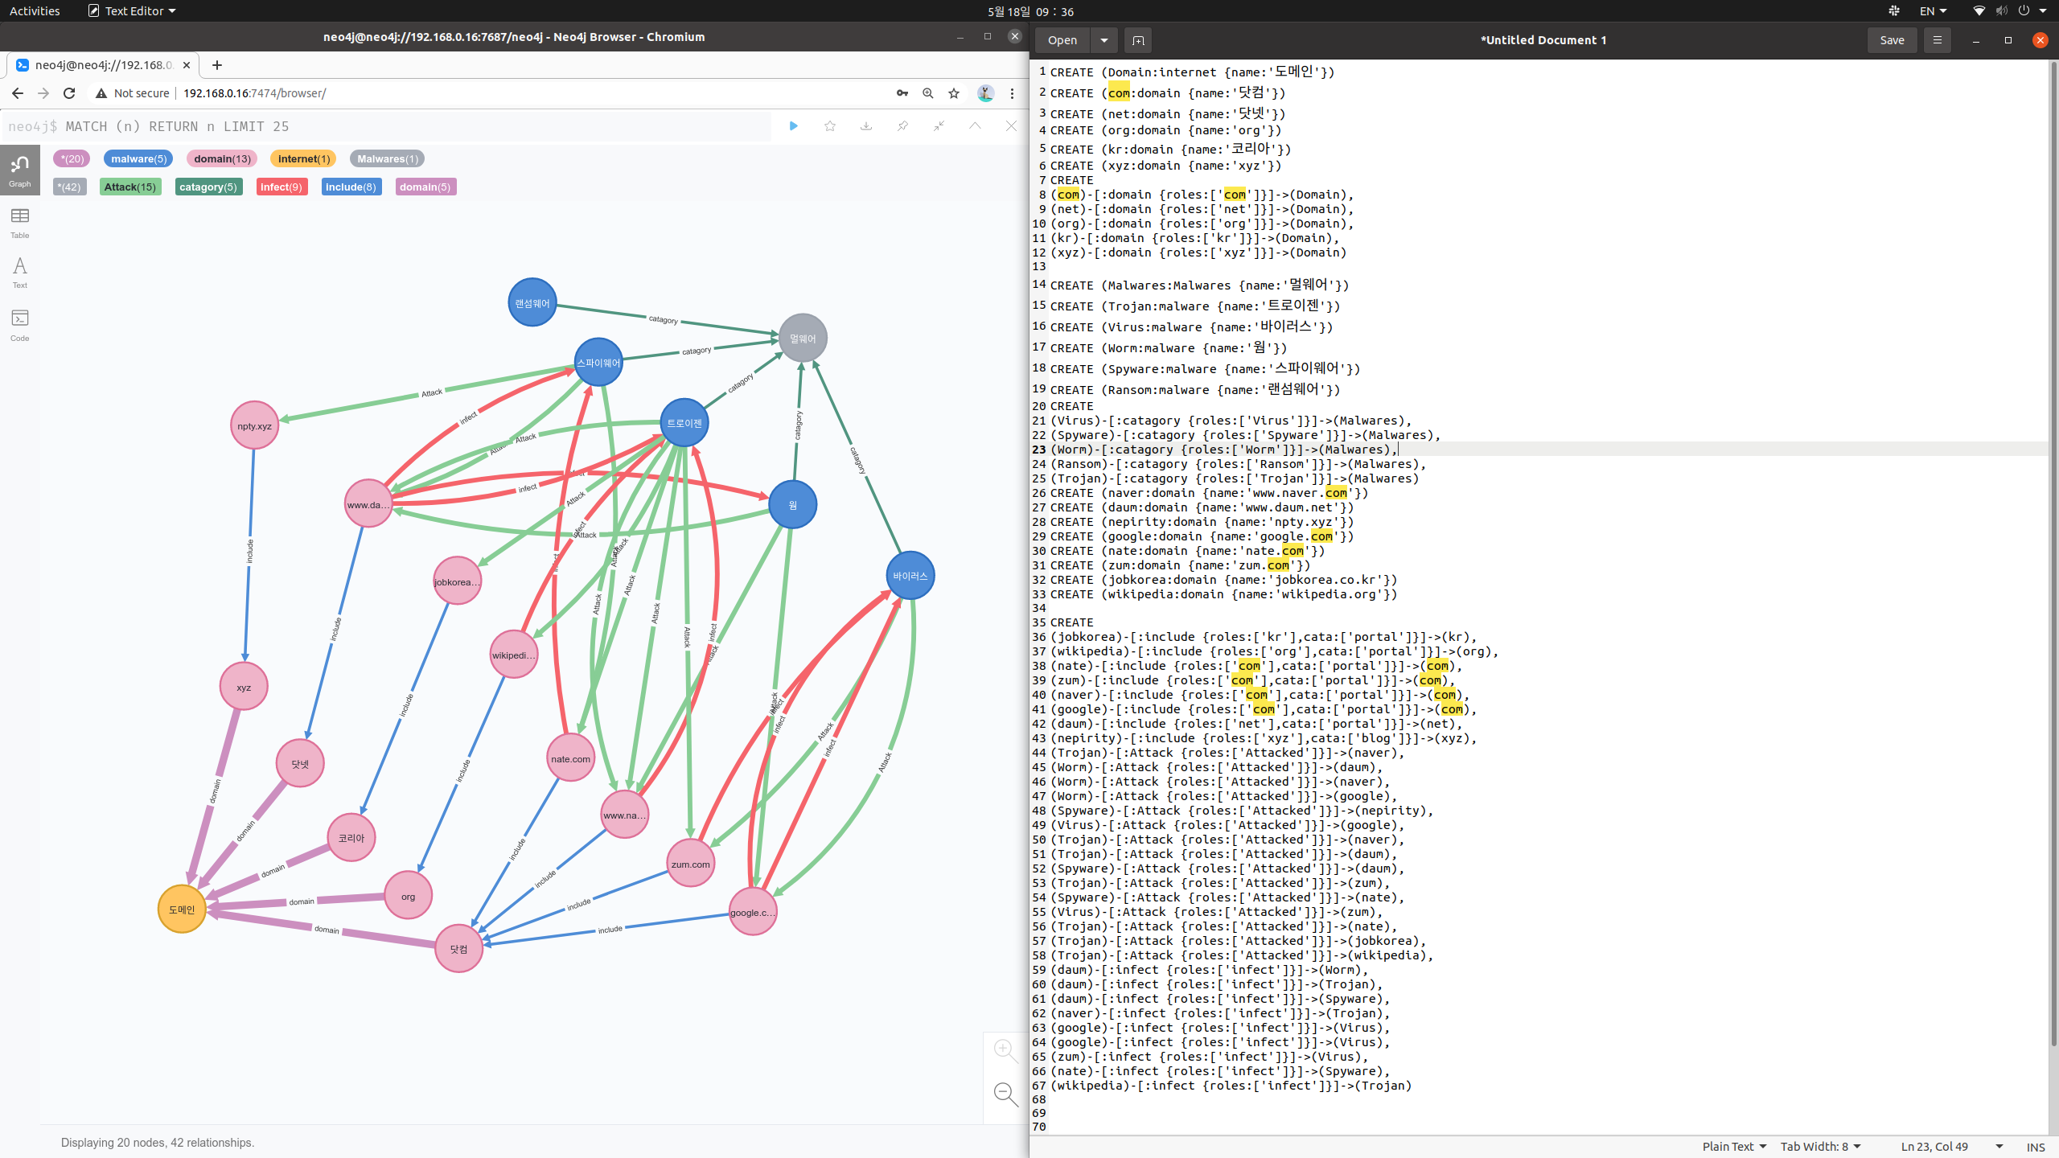Expand the Open recent files dropdown

pos(1104,40)
